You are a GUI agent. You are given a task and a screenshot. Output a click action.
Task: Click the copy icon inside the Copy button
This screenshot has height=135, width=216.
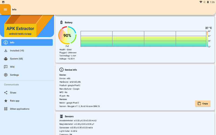199,103
